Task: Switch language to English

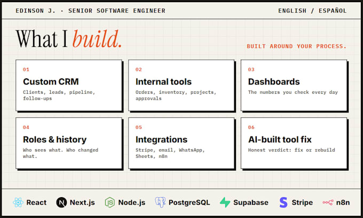Action: 292,11
